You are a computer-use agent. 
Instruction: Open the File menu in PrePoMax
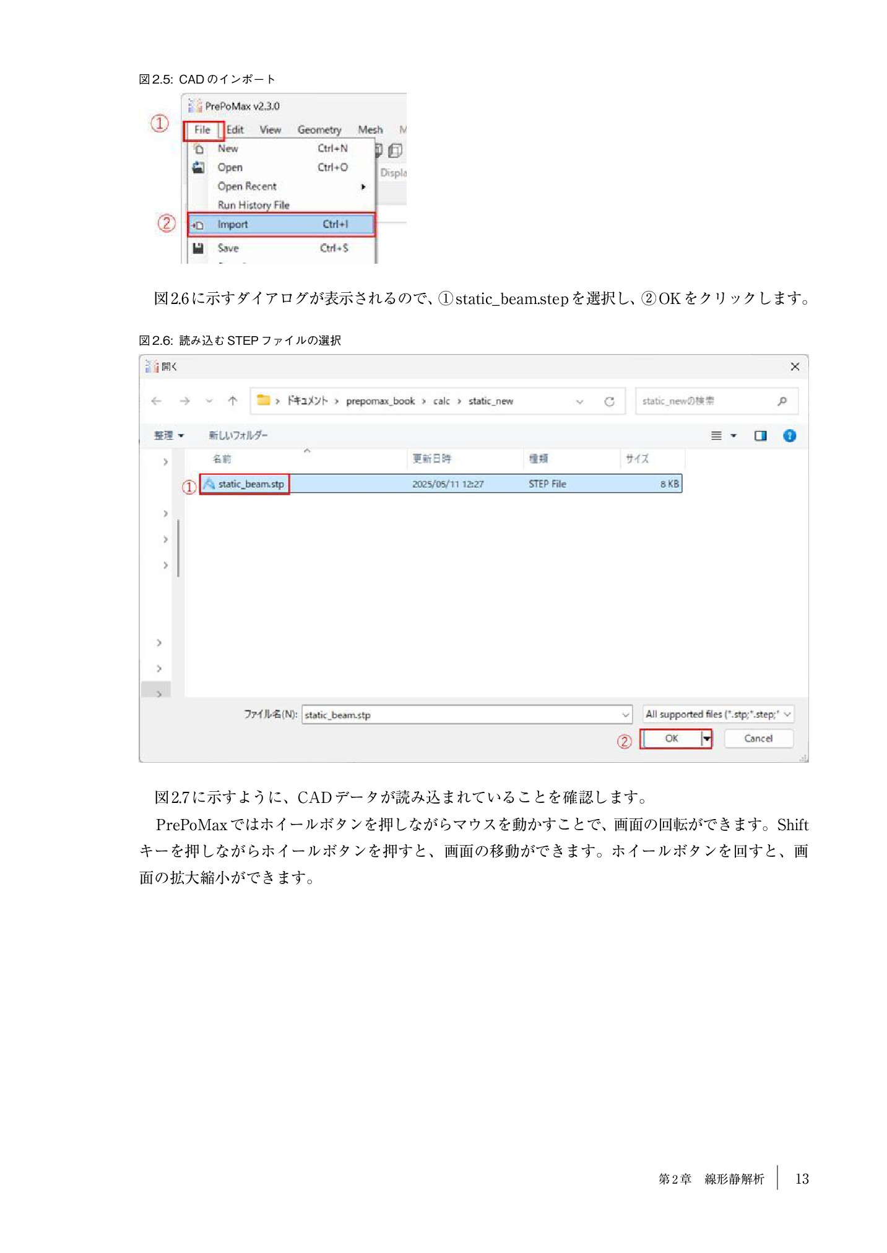[202, 130]
